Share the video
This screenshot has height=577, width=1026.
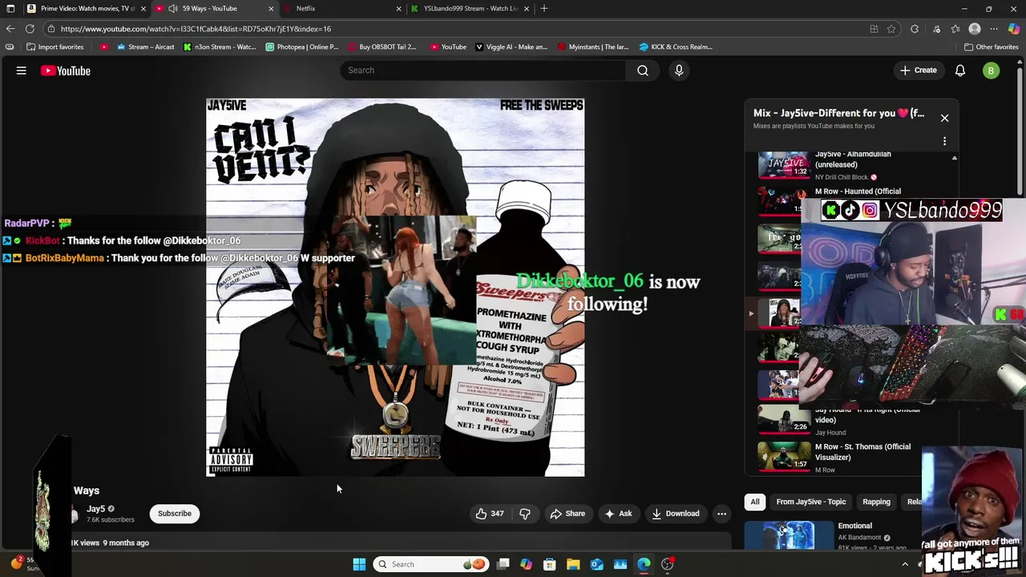(568, 514)
